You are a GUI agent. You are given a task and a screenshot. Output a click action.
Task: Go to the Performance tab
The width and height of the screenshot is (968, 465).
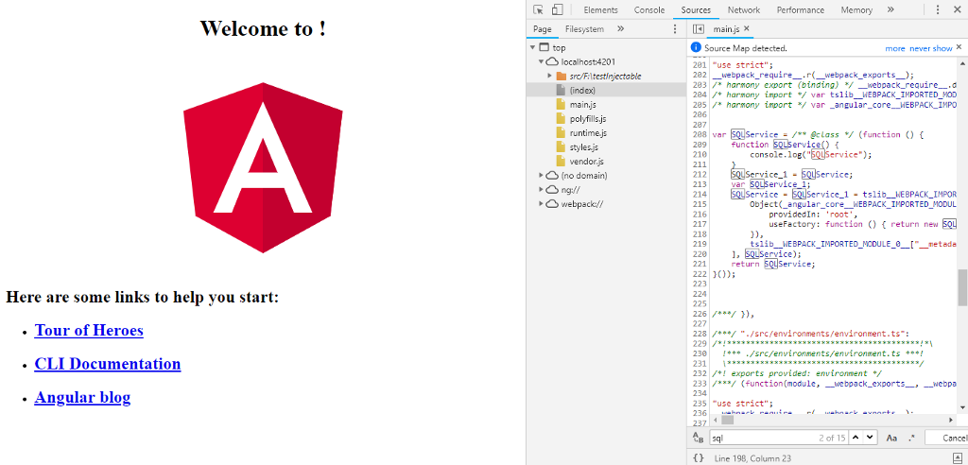point(800,9)
